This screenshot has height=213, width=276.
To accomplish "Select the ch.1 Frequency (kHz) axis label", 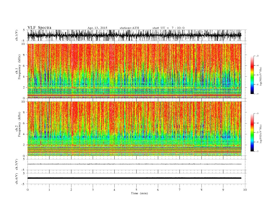I will tap(18, 67).
